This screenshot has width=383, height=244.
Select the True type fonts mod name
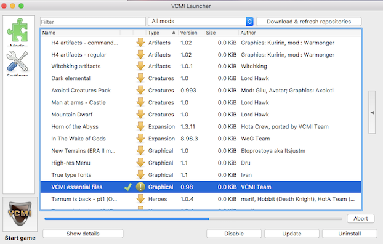[x=71, y=175]
